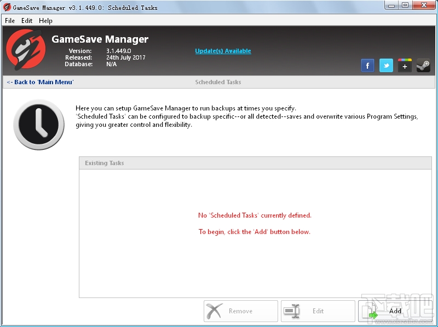Click the Update(s) Available link
This screenshot has width=438, height=327.
pos(222,51)
